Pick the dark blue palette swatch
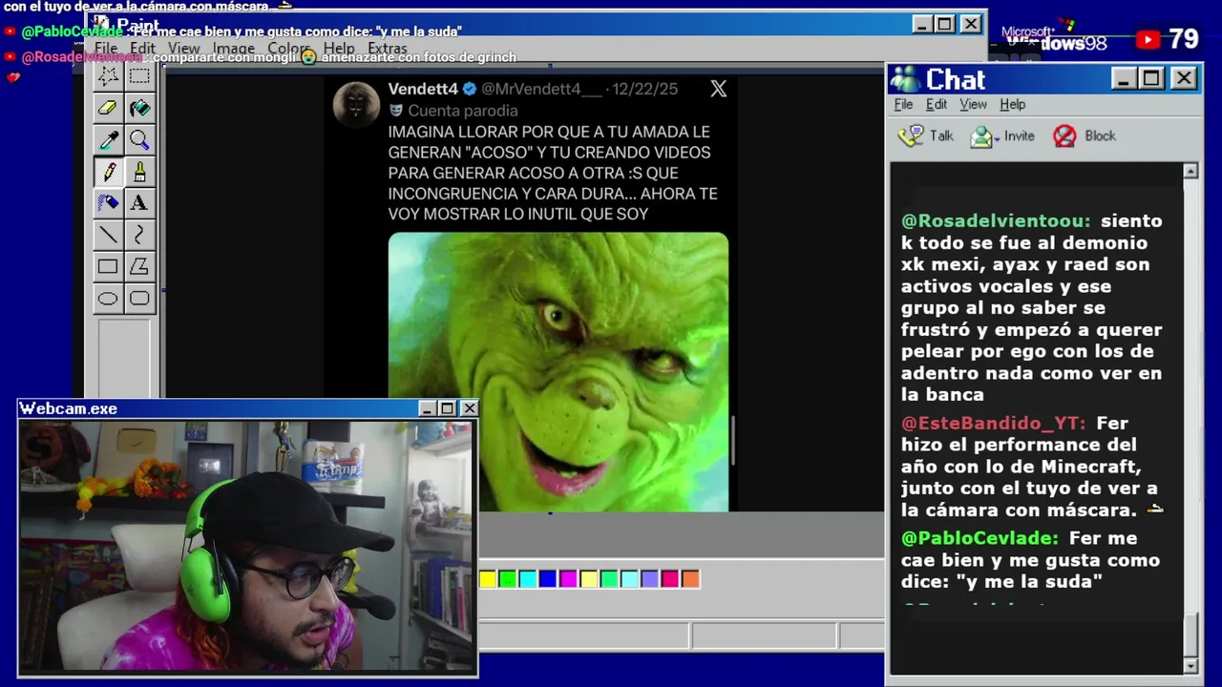Screen dimensions: 1222x687 548,579
